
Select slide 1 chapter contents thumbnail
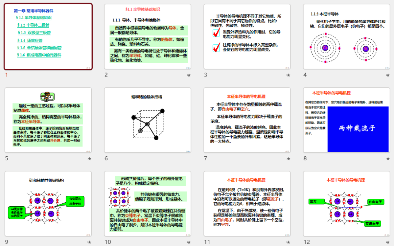pyautogui.click(x=48, y=37)
